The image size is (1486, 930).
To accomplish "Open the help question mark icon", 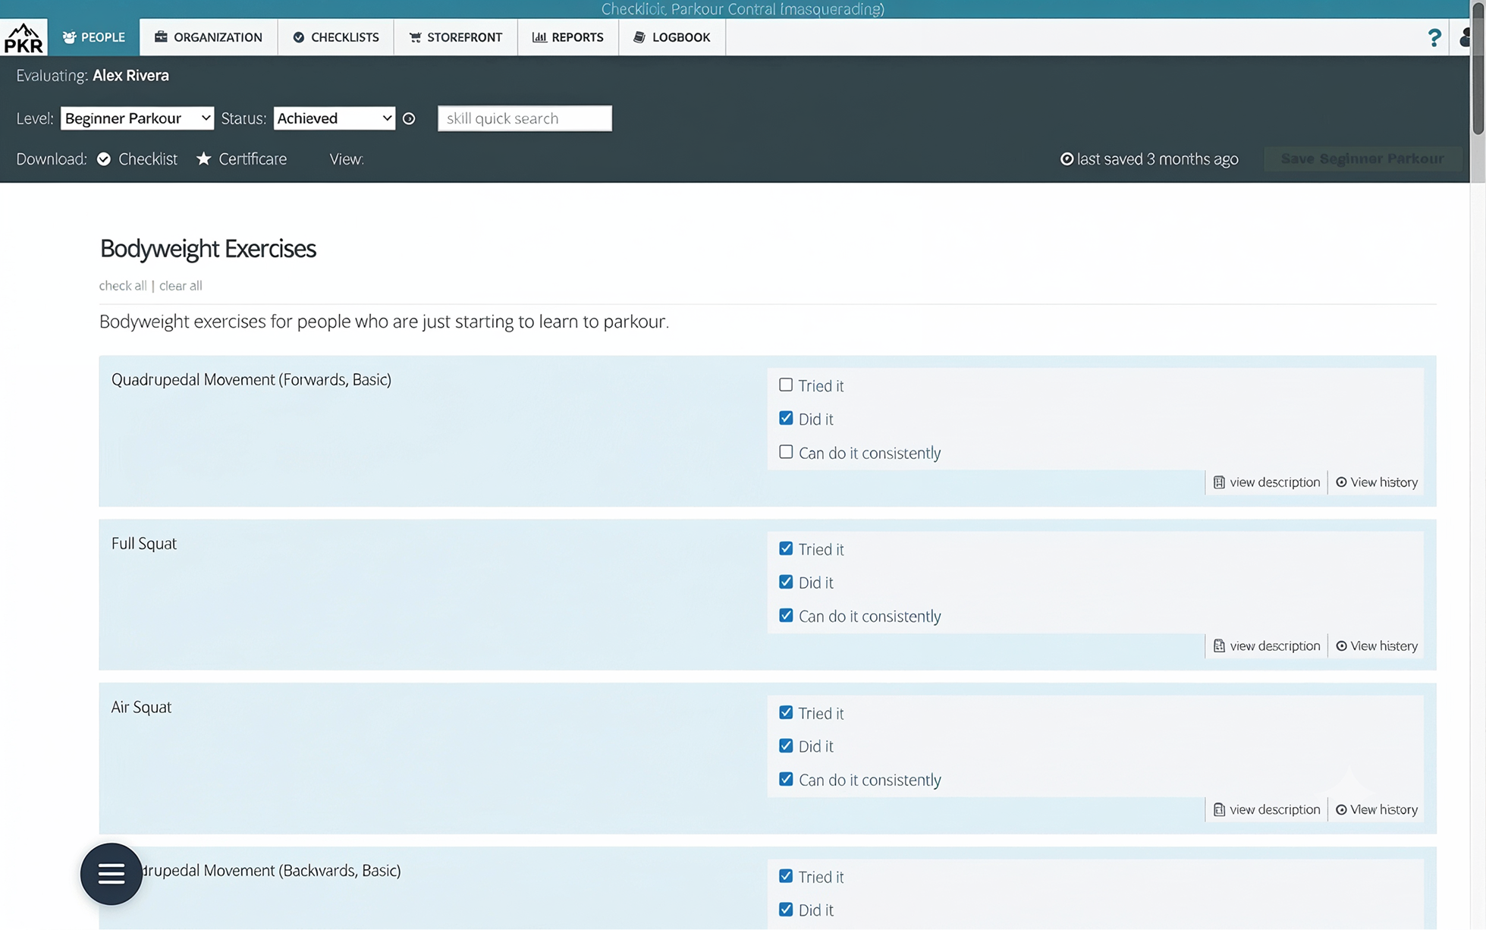I will [1434, 37].
